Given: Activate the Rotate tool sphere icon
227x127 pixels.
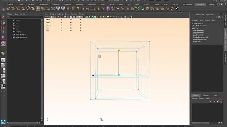Looking at the screenshot, I should 3,38.
